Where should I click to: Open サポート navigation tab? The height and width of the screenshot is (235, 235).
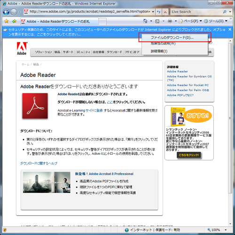[x=68, y=52]
